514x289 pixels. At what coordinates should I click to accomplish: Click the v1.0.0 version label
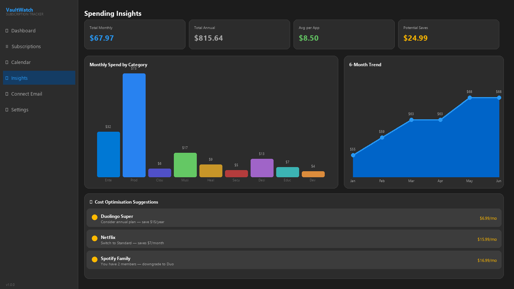coord(10,285)
